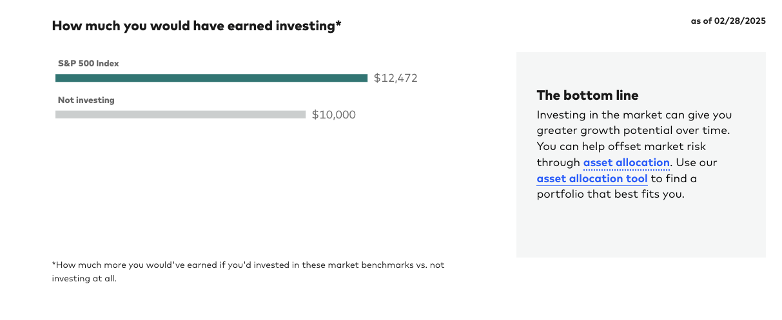Select the $12,472 value label
The image size is (782, 320).
(x=395, y=78)
